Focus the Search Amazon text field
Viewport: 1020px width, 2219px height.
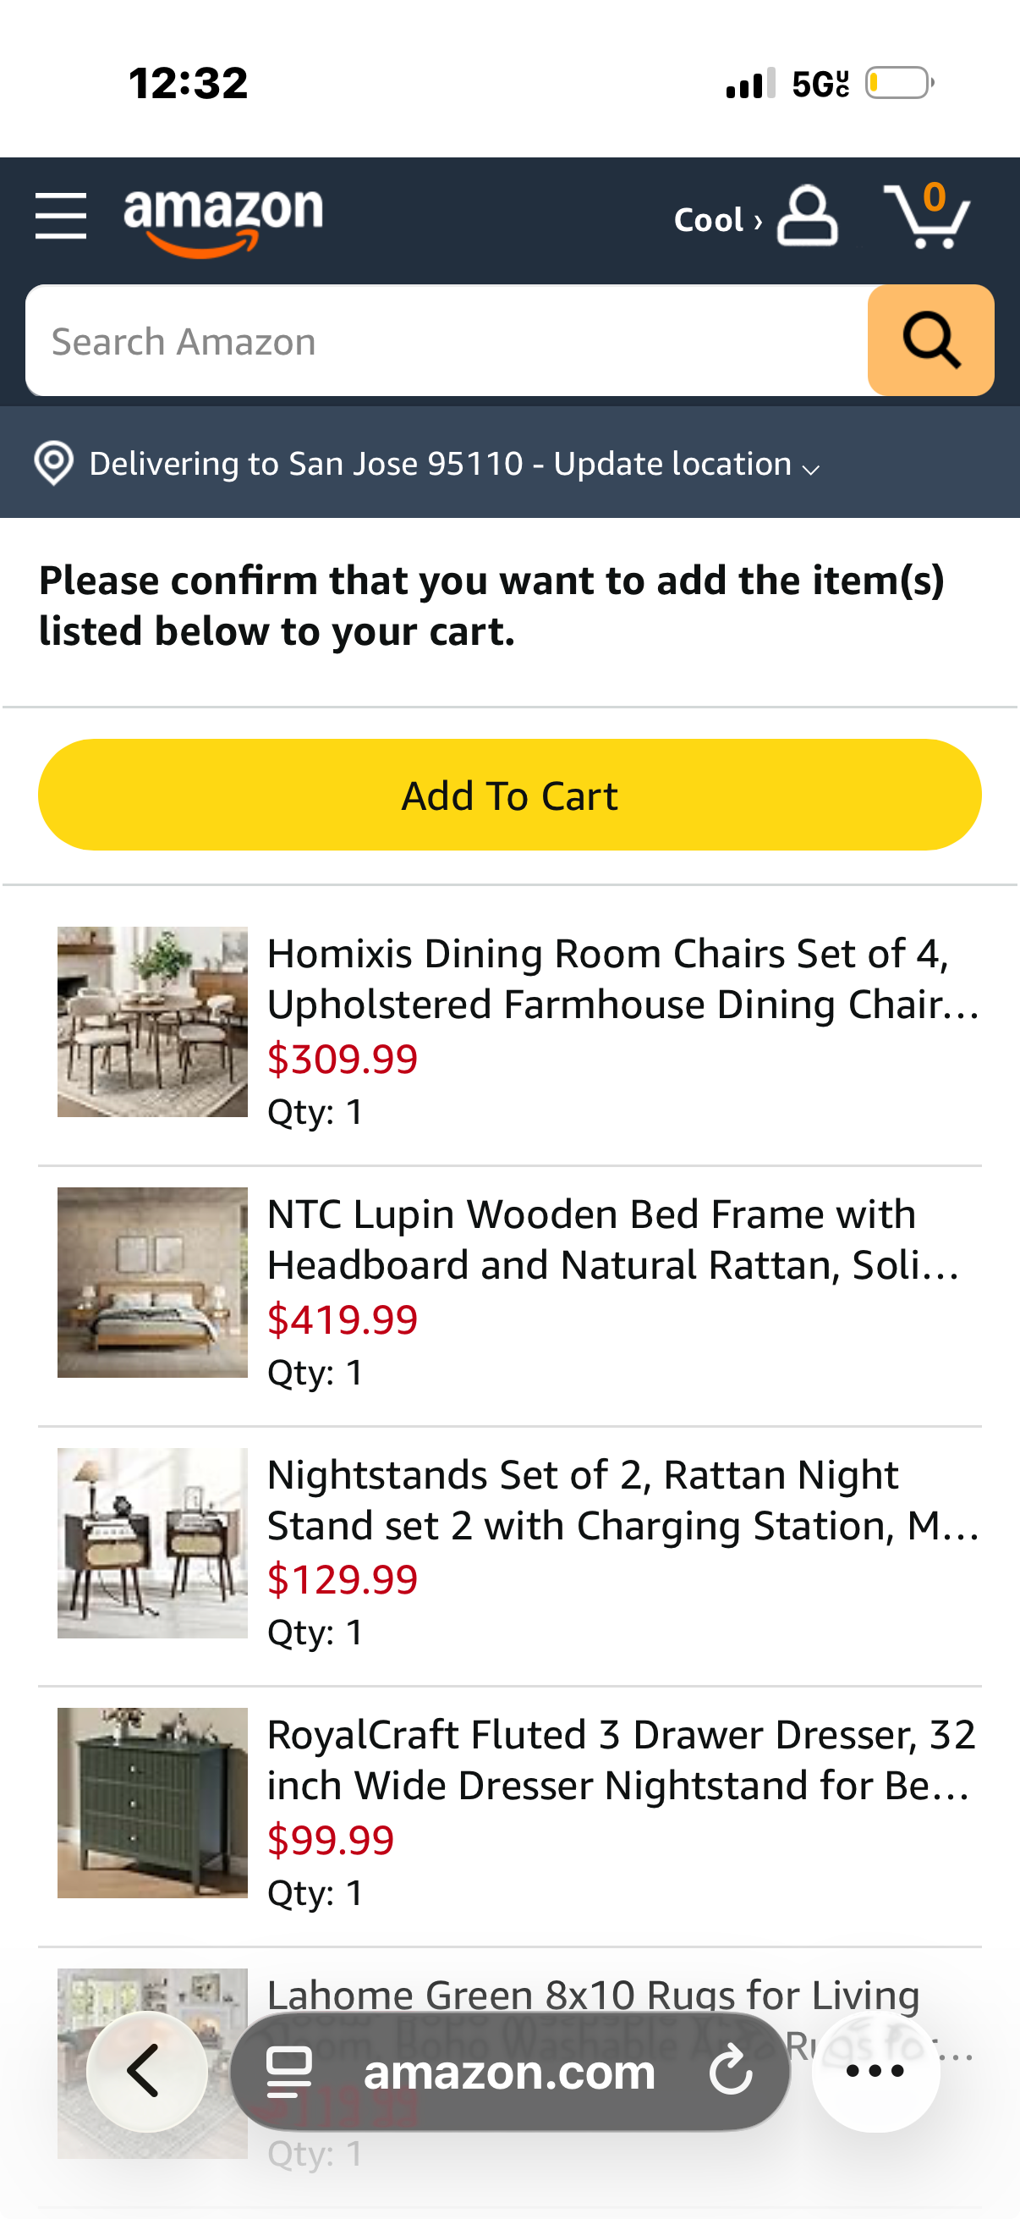point(446,341)
